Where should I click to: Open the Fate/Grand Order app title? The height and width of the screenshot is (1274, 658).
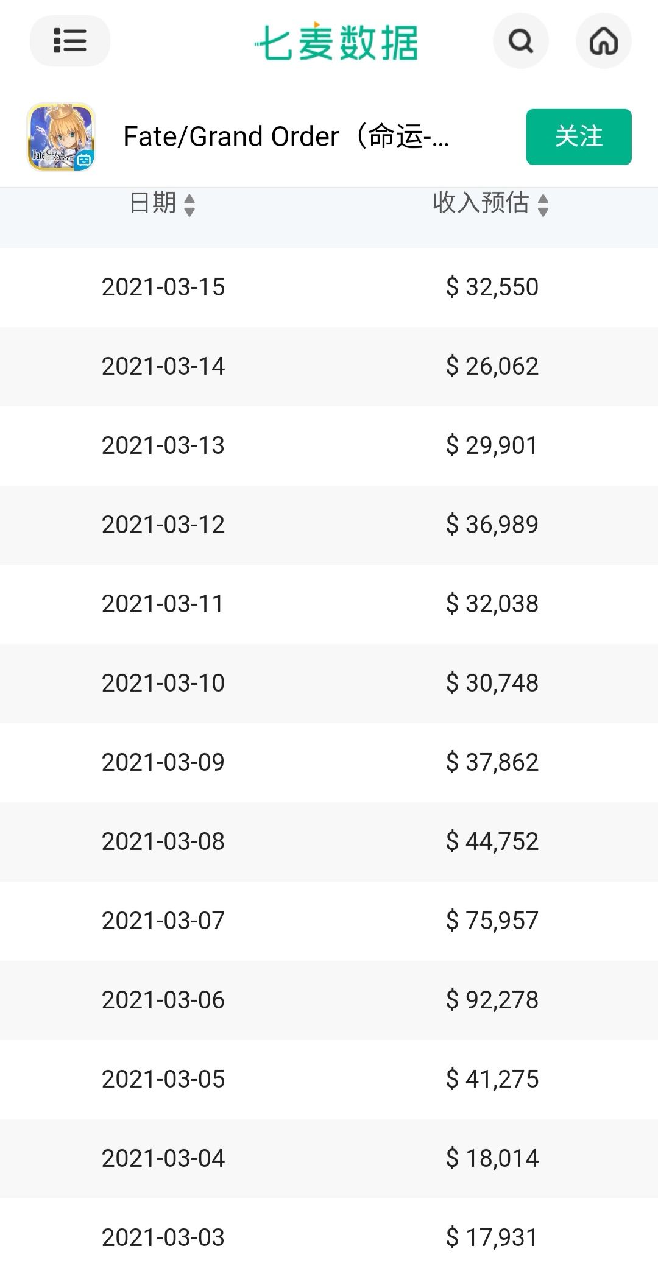[286, 136]
